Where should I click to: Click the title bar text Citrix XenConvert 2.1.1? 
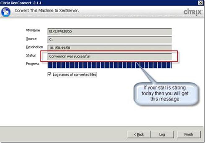point(21,3)
